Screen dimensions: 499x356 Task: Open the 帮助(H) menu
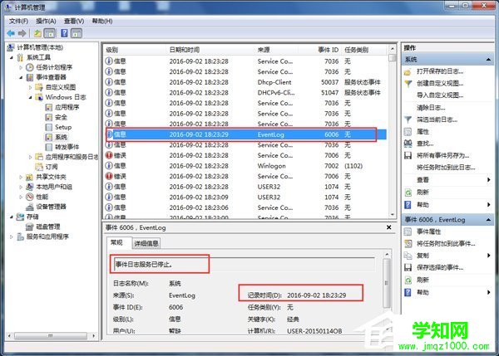point(102,21)
